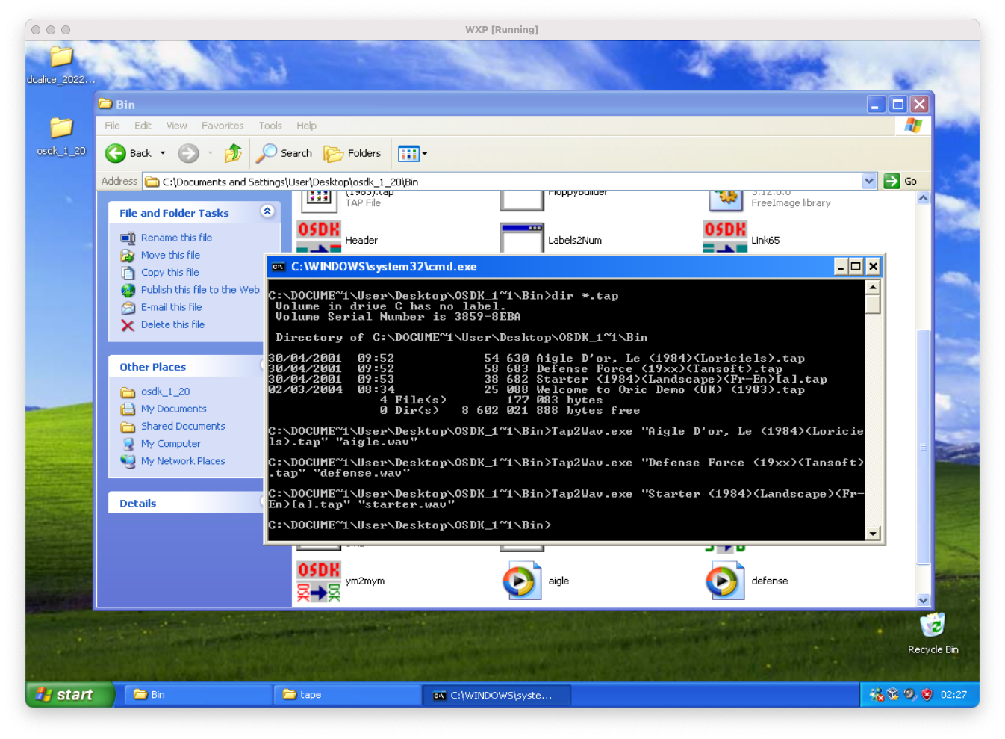Click Rename this file
This screenshot has width=1005, height=739.
coord(176,238)
